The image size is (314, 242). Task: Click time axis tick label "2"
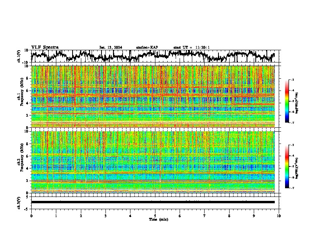coord(81,216)
